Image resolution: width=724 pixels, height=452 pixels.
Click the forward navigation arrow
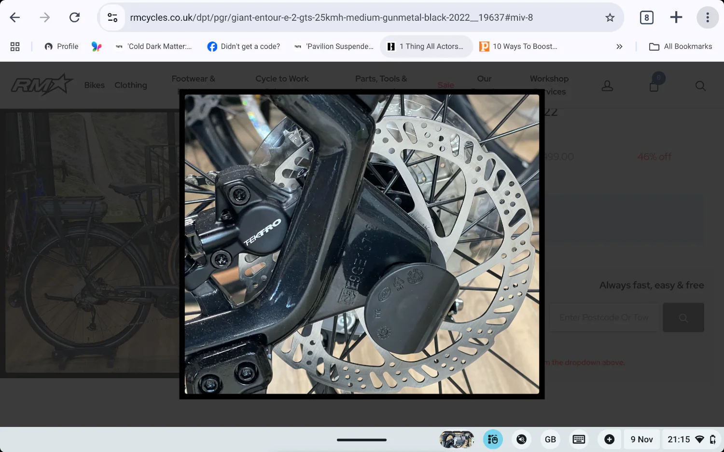(45, 17)
